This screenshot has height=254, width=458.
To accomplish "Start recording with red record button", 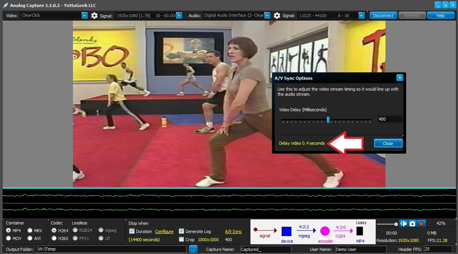I will [x=421, y=223].
